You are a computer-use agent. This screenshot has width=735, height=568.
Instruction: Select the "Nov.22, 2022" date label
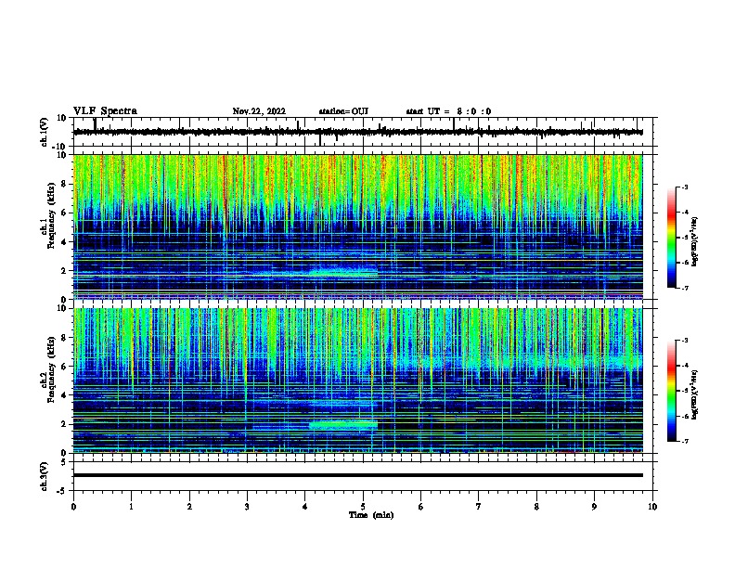(x=259, y=111)
